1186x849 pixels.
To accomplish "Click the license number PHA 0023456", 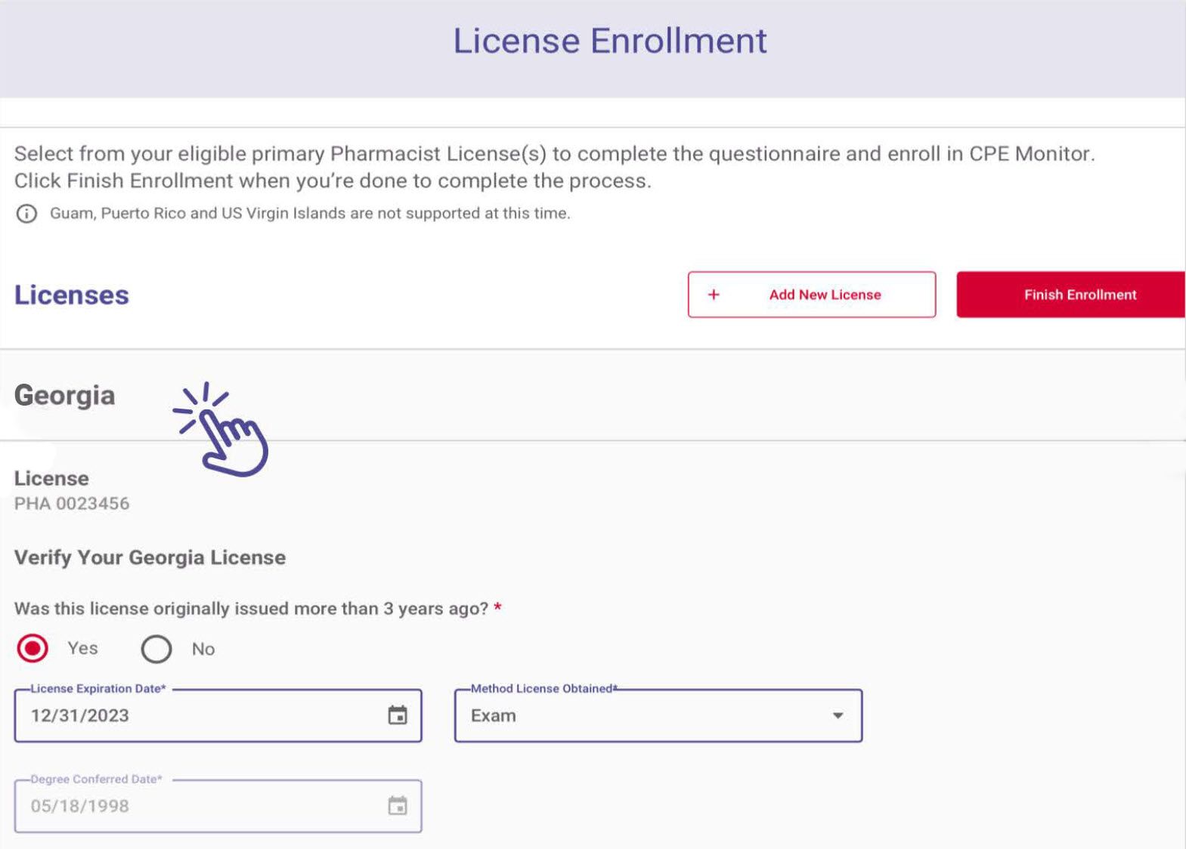I will pos(72,504).
